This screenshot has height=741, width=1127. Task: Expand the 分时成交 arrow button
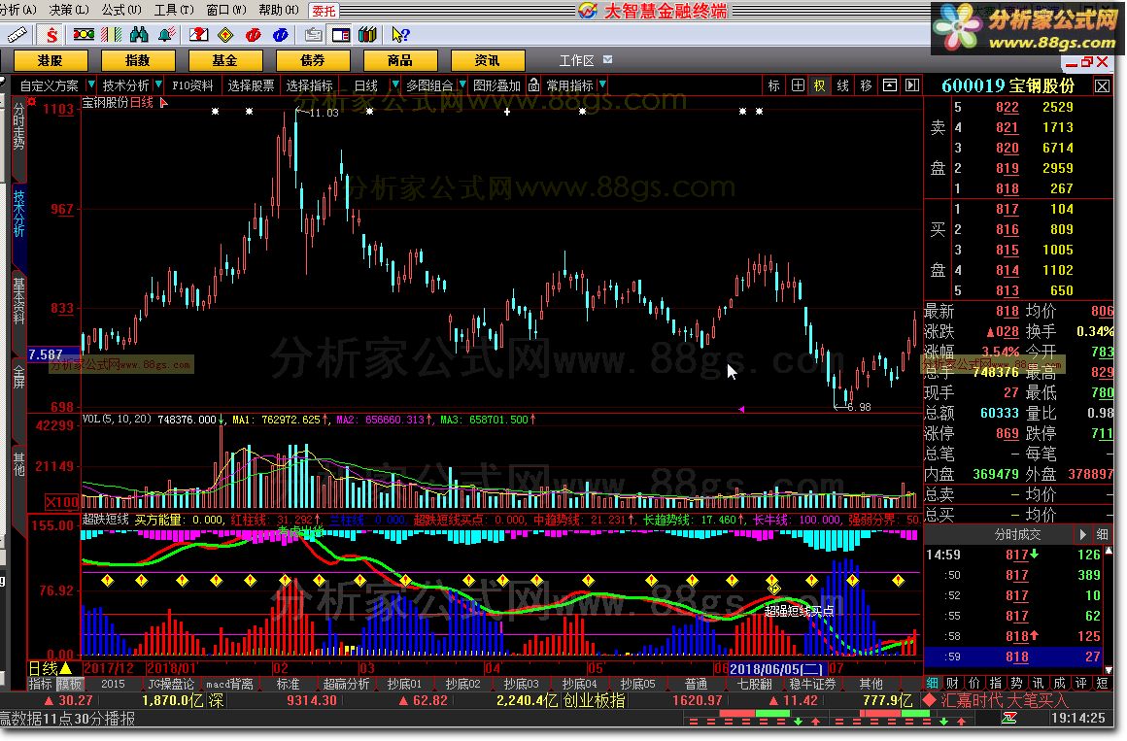click(1082, 534)
